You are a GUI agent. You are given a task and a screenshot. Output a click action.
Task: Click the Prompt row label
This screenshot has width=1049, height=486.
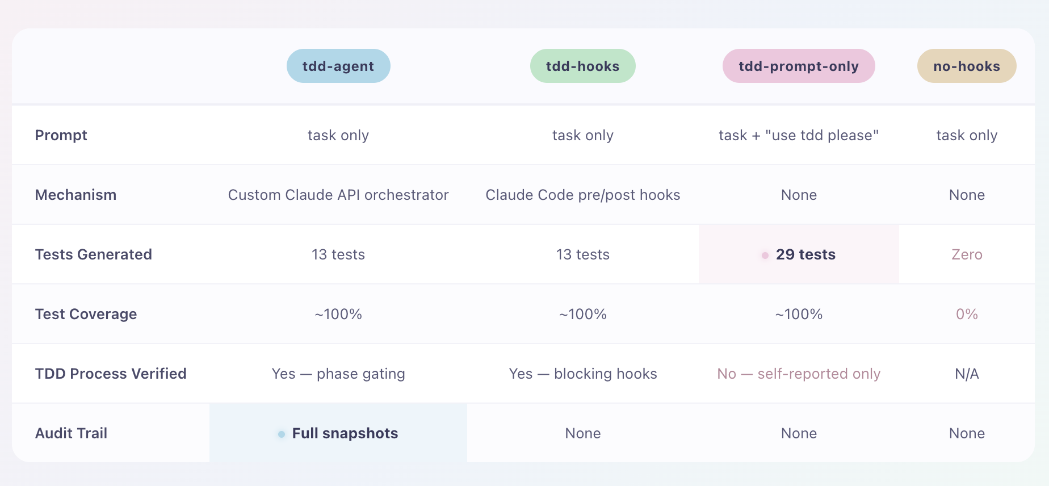[x=61, y=135]
